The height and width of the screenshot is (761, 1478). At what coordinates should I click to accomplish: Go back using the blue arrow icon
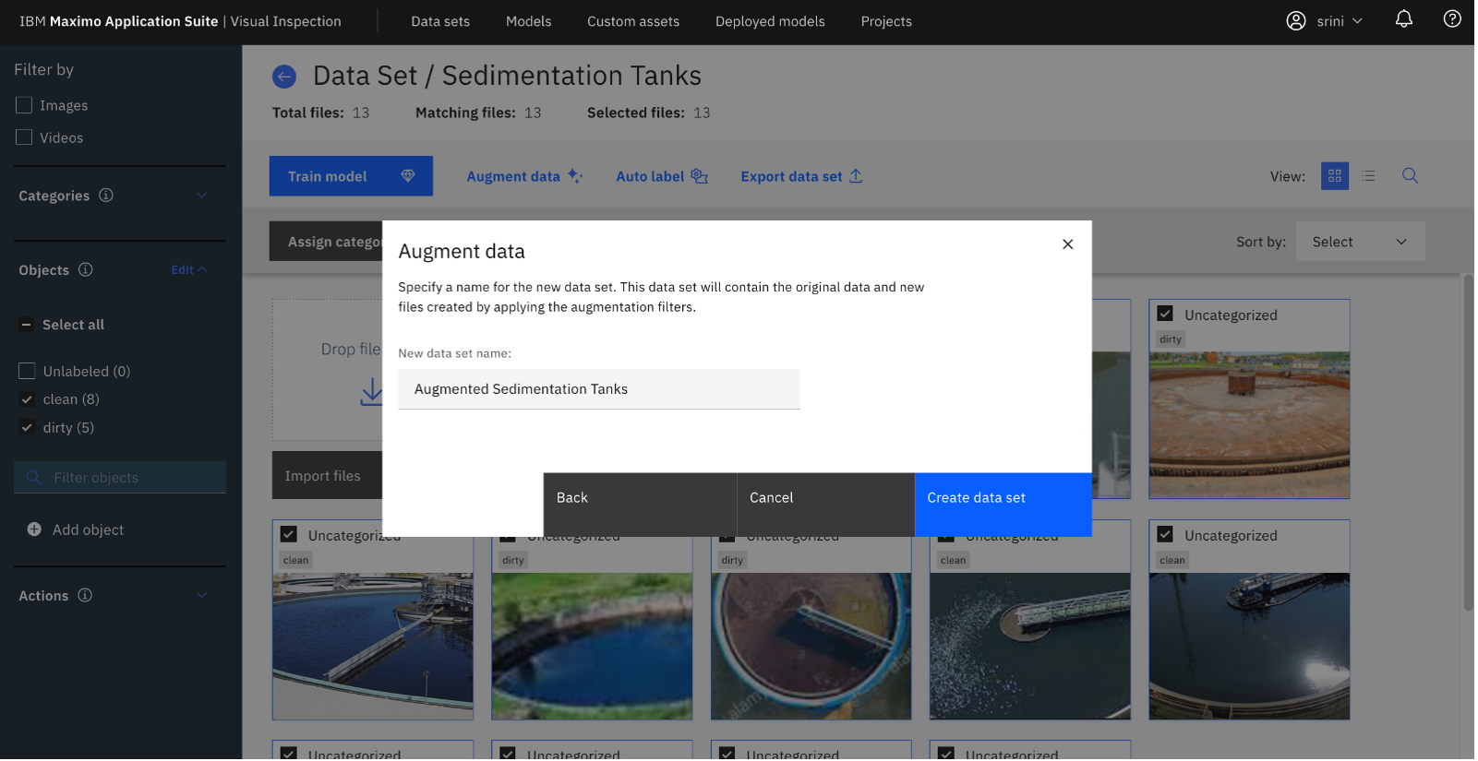(x=284, y=77)
